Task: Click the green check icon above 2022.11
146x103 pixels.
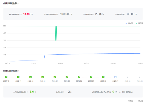Action: coord(18,77)
